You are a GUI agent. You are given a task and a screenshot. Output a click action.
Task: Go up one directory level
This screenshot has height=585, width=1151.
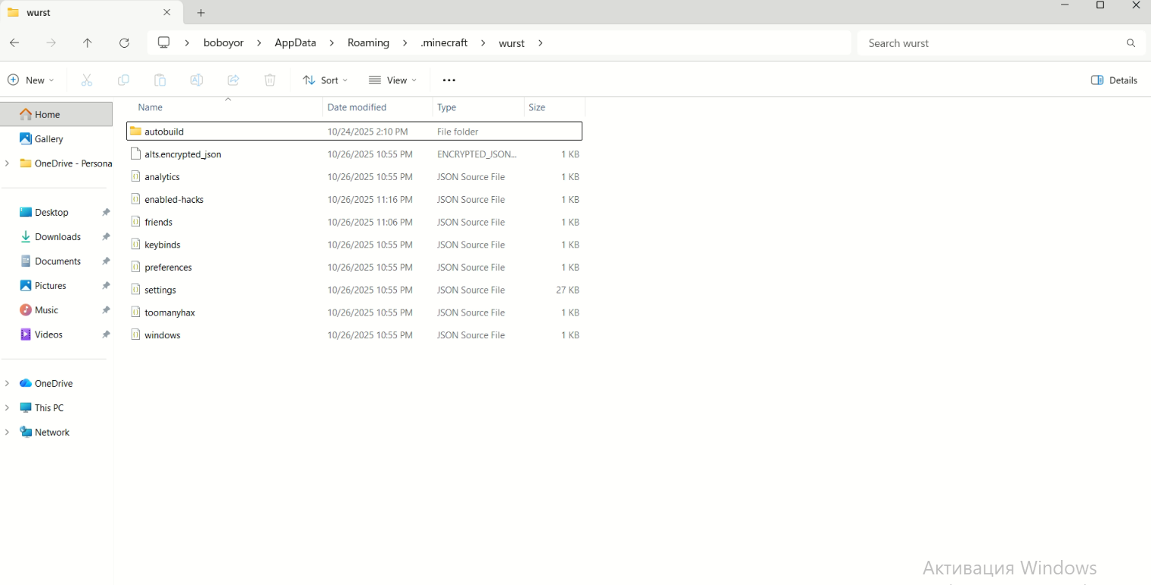coord(88,43)
